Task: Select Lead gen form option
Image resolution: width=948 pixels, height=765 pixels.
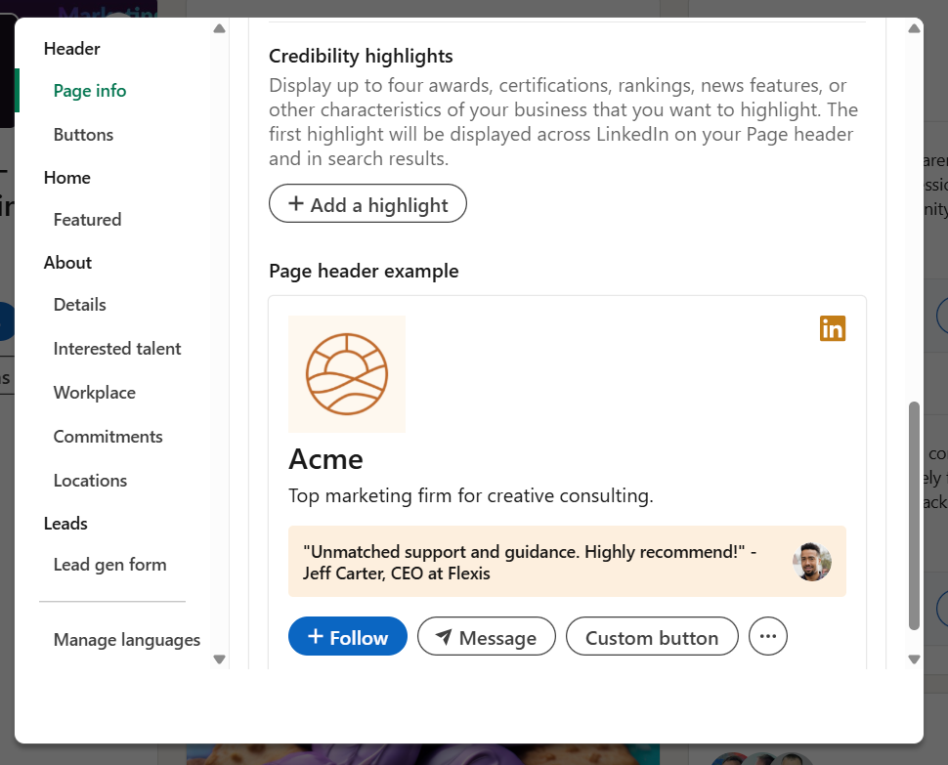Action: click(x=109, y=565)
